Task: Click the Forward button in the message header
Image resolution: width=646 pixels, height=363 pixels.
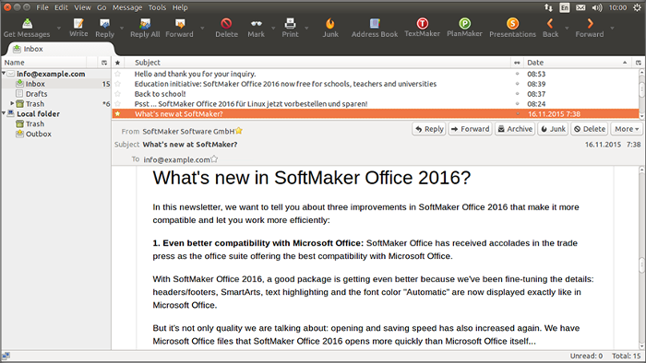Action: click(x=470, y=129)
